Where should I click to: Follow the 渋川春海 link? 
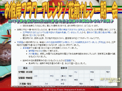click(x=33, y=54)
